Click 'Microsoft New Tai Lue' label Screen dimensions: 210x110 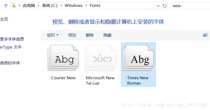[x=100, y=80]
